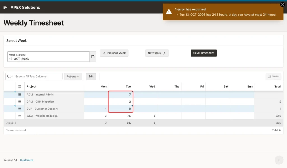Open the Week Starting calendar picker

click(93, 57)
